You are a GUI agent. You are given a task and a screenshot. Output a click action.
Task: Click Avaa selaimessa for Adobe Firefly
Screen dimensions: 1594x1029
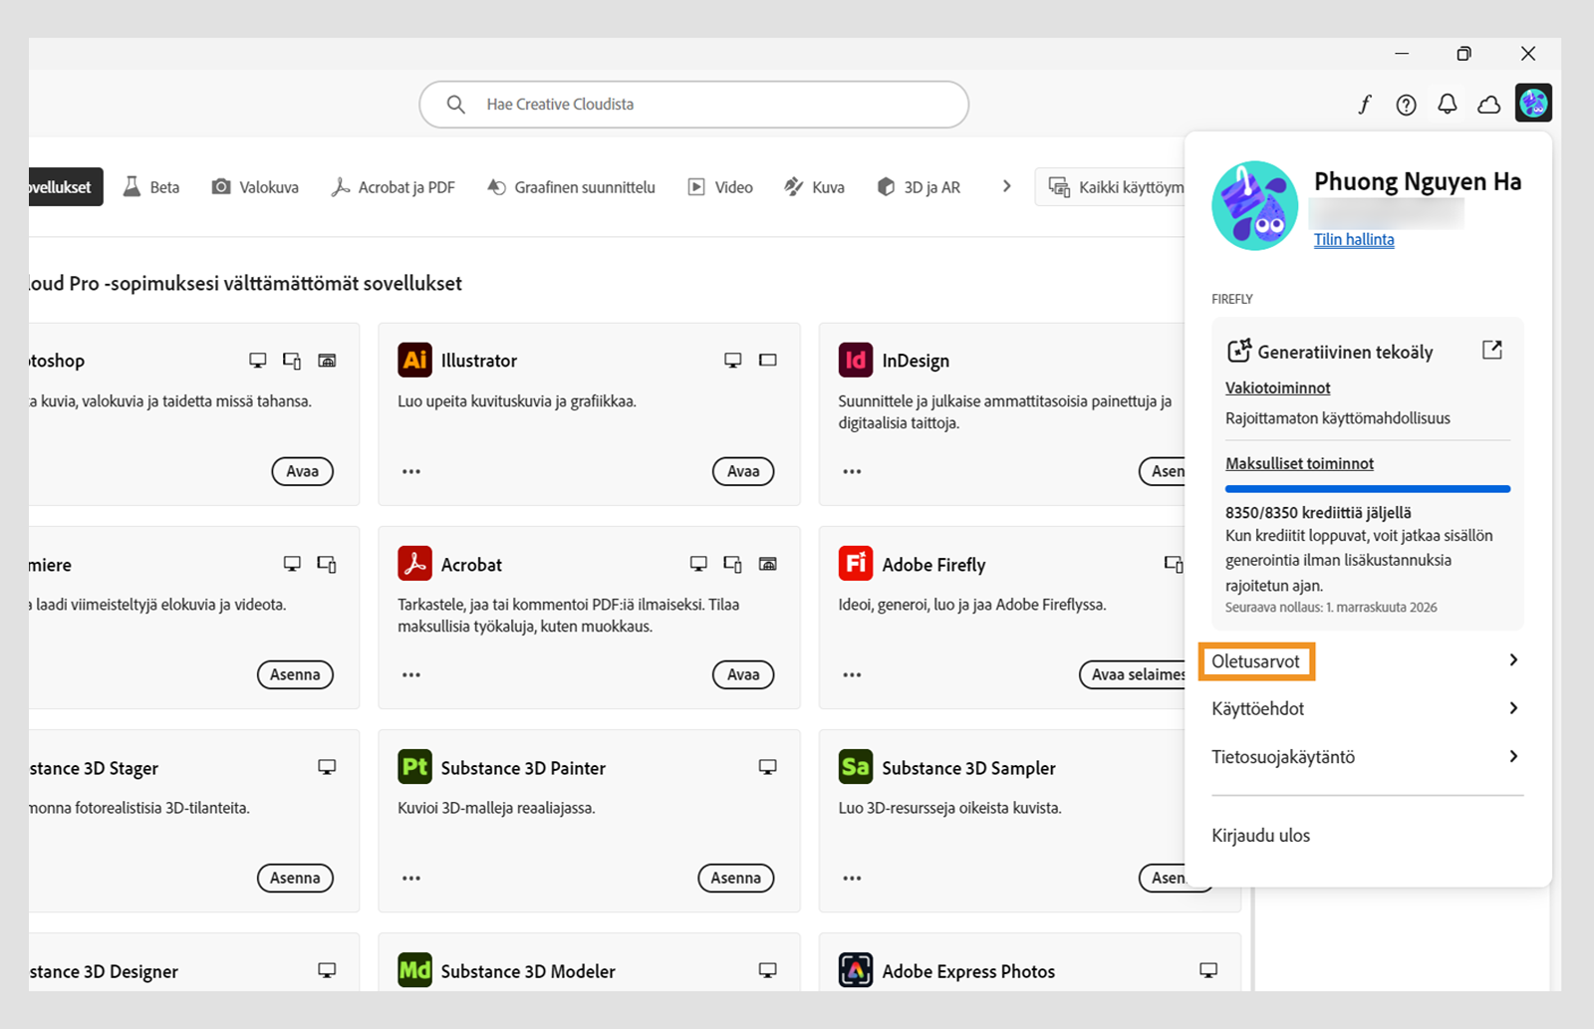point(1133,674)
